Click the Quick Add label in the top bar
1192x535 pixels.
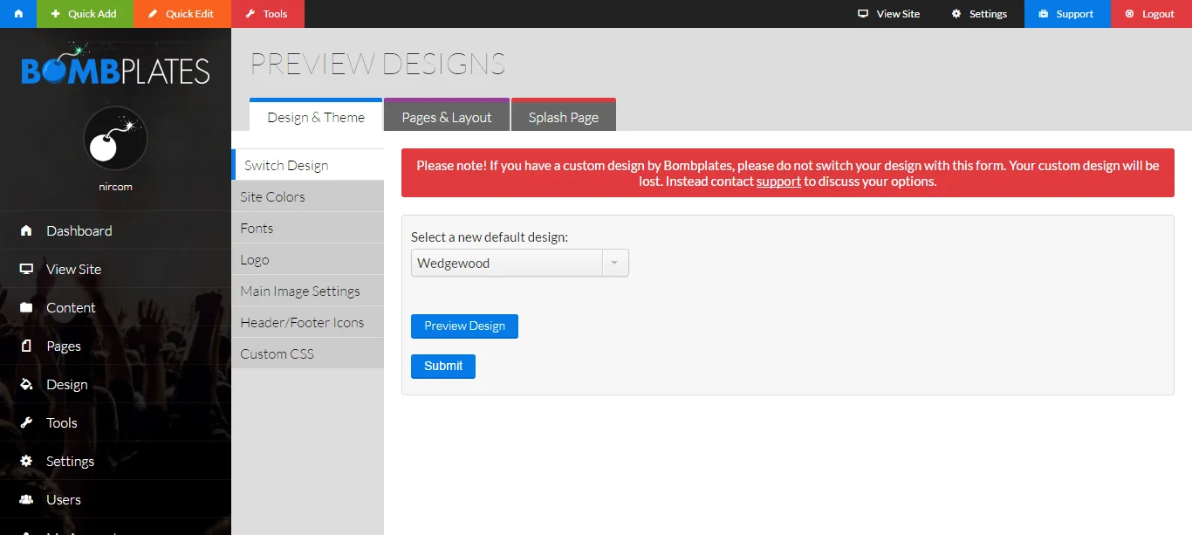(x=93, y=14)
